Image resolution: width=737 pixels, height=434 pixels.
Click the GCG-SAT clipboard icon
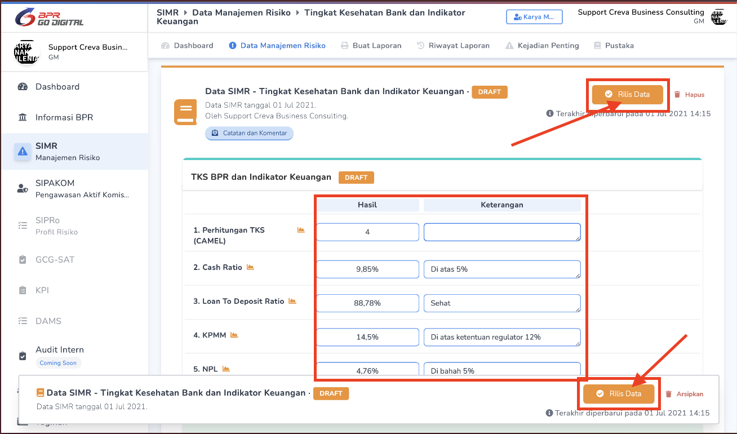pos(23,260)
